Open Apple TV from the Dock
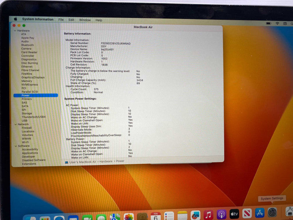293x220 pixels. click(x=234, y=214)
